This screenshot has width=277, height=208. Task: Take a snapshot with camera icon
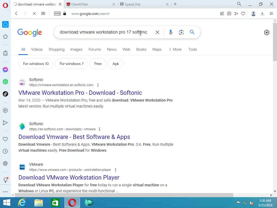[229, 14]
